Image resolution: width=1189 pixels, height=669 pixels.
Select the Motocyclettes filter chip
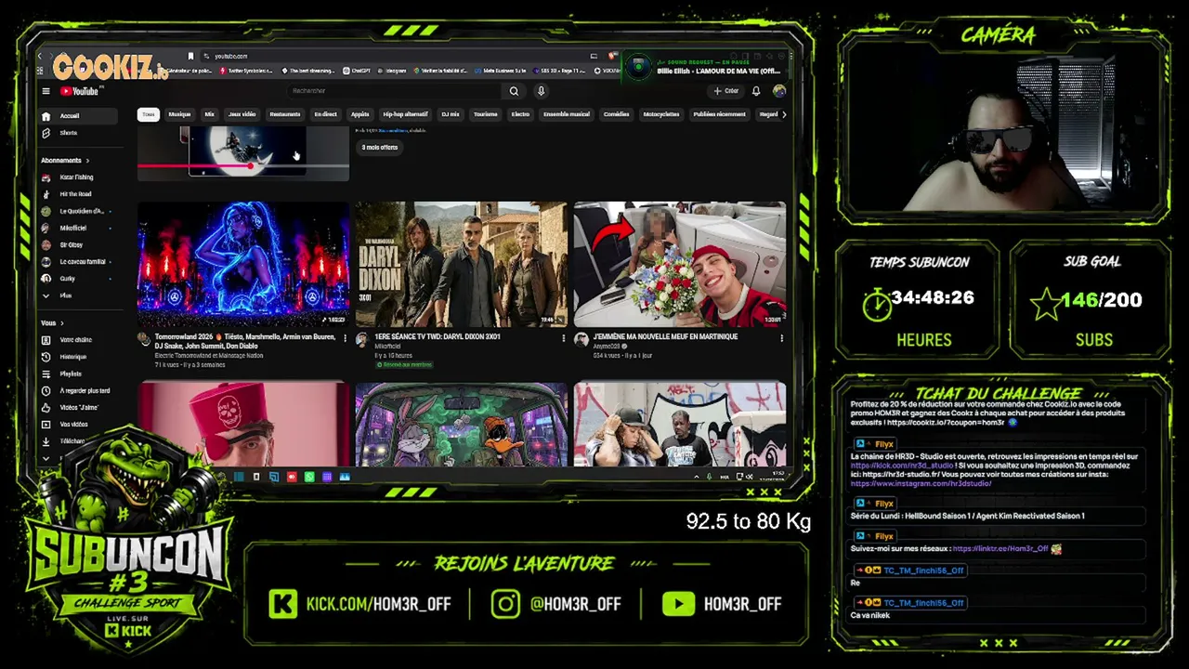point(661,114)
